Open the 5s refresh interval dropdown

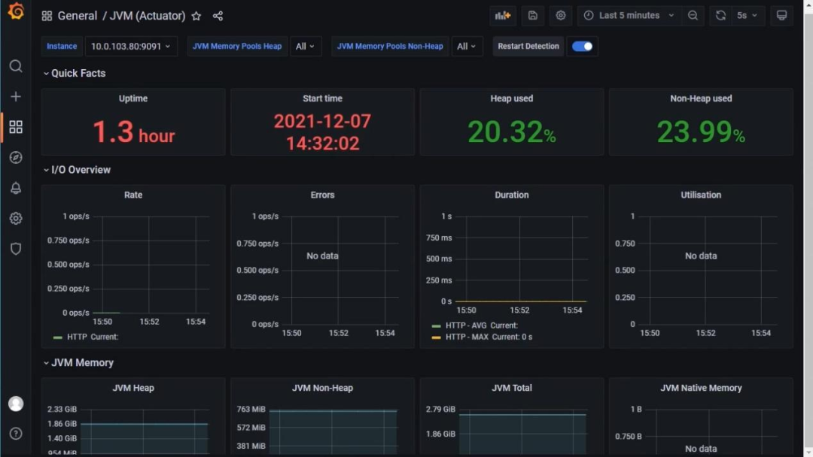tap(746, 16)
